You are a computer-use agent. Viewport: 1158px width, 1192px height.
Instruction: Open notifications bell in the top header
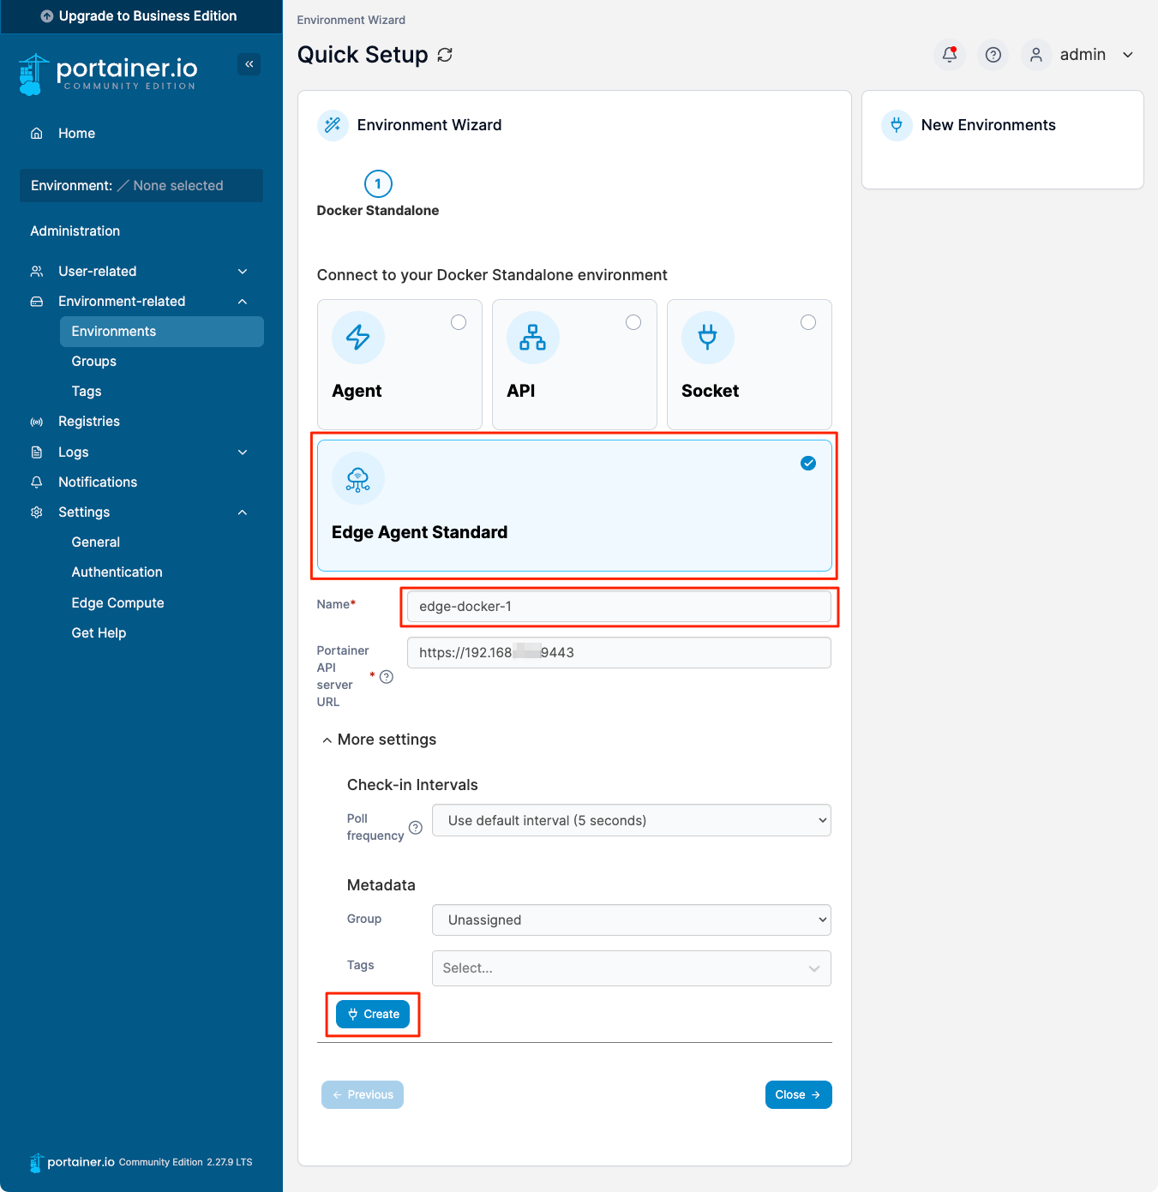pos(950,55)
